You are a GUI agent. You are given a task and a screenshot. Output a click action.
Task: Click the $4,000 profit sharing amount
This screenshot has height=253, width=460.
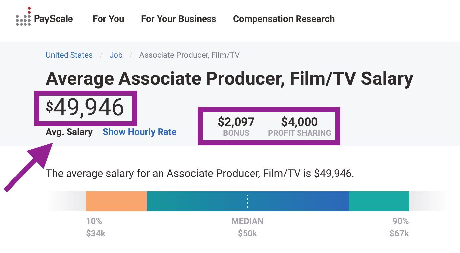pyautogui.click(x=299, y=122)
